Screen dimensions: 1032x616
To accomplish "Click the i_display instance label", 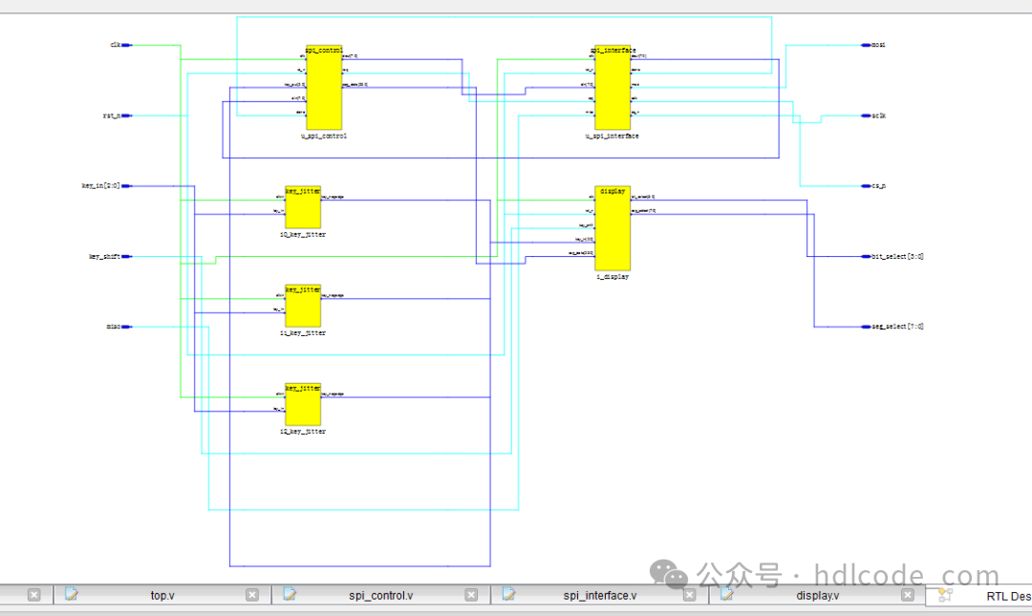I will (613, 277).
